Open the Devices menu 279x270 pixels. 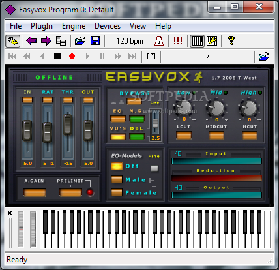pyautogui.click(x=108, y=26)
